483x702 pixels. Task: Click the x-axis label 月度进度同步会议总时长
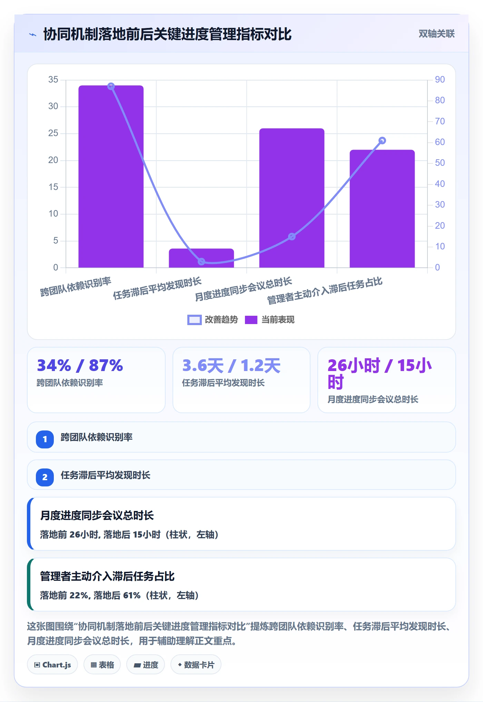click(x=244, y=289)
